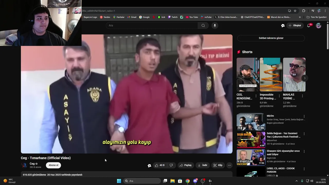Open the MAHLAS YERİNE short thumbnail
Image resolution: width=329 pixels, height=185 pixels.
click(294, 75)
